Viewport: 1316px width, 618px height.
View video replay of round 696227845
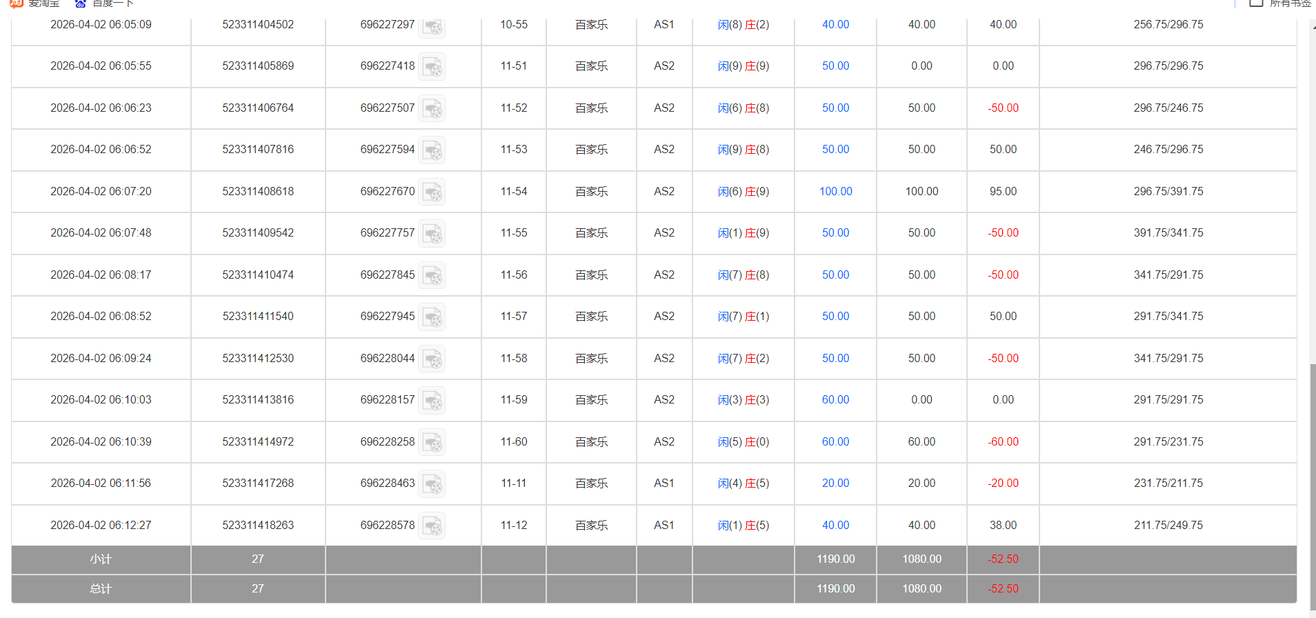click(432, 276)
